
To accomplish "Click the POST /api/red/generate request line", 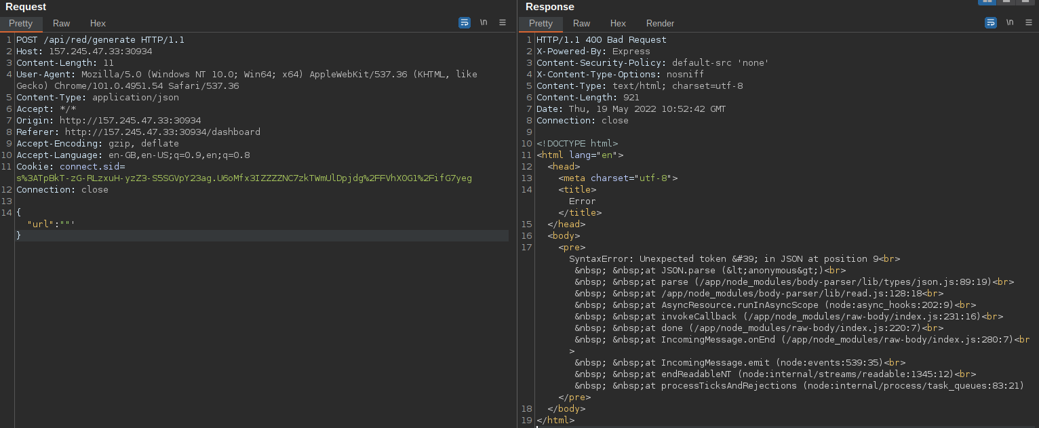I will (x=100, y=40).
